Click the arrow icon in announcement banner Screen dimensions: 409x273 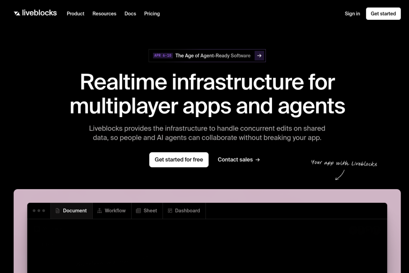(259, 56)
